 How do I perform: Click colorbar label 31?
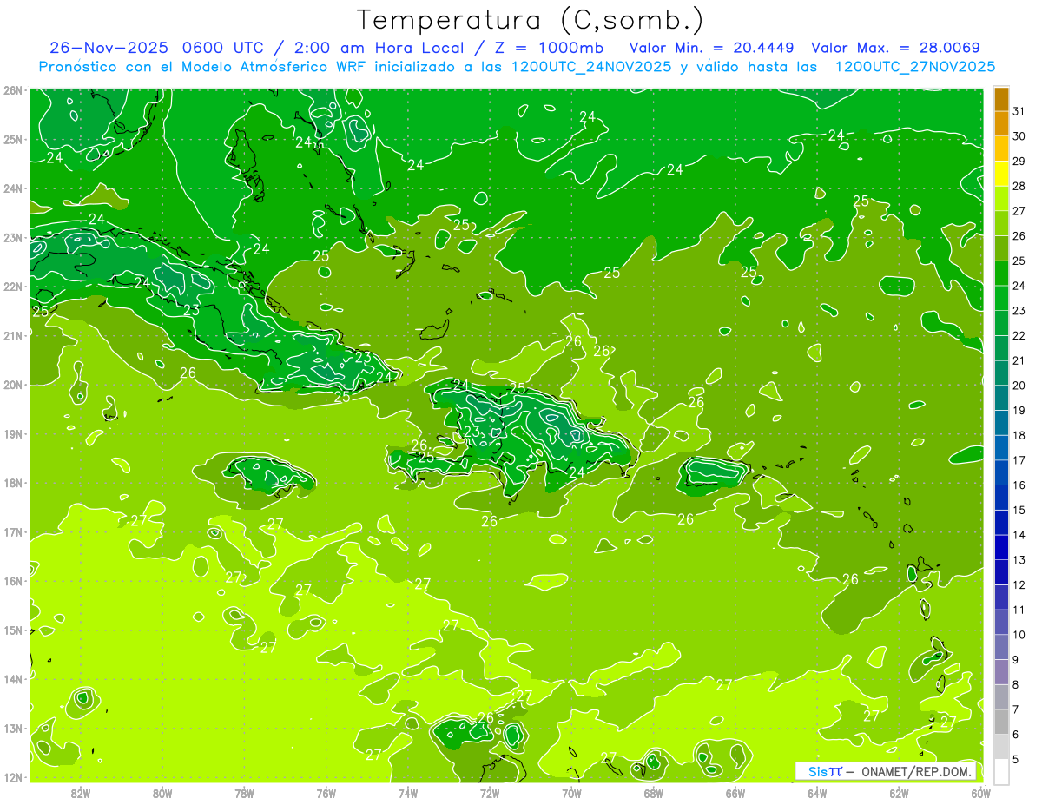coord(1019,111)
